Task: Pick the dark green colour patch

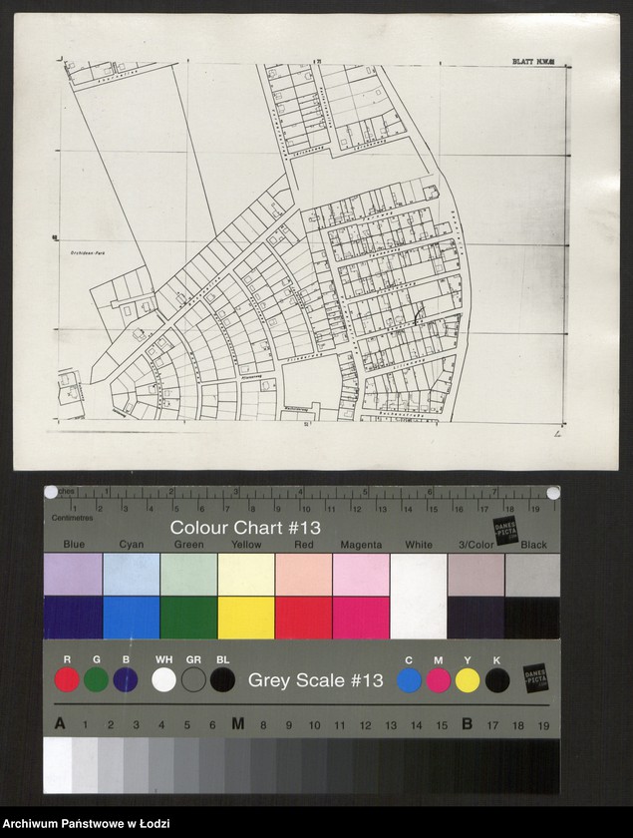Action: click(188, 618)
